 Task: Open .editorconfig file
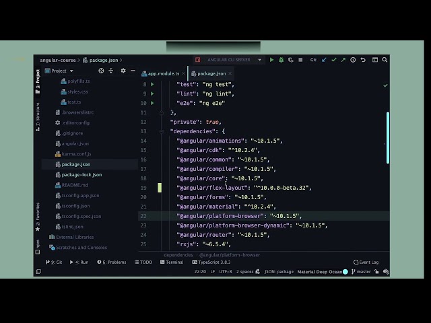pos(72,122)
